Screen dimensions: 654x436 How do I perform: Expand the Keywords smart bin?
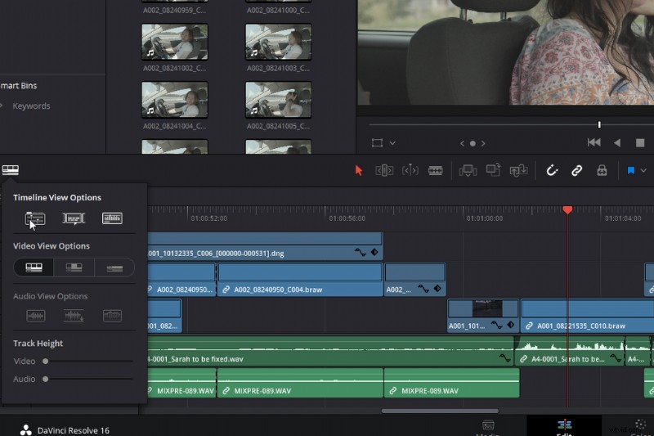click(x=2, y=106)
